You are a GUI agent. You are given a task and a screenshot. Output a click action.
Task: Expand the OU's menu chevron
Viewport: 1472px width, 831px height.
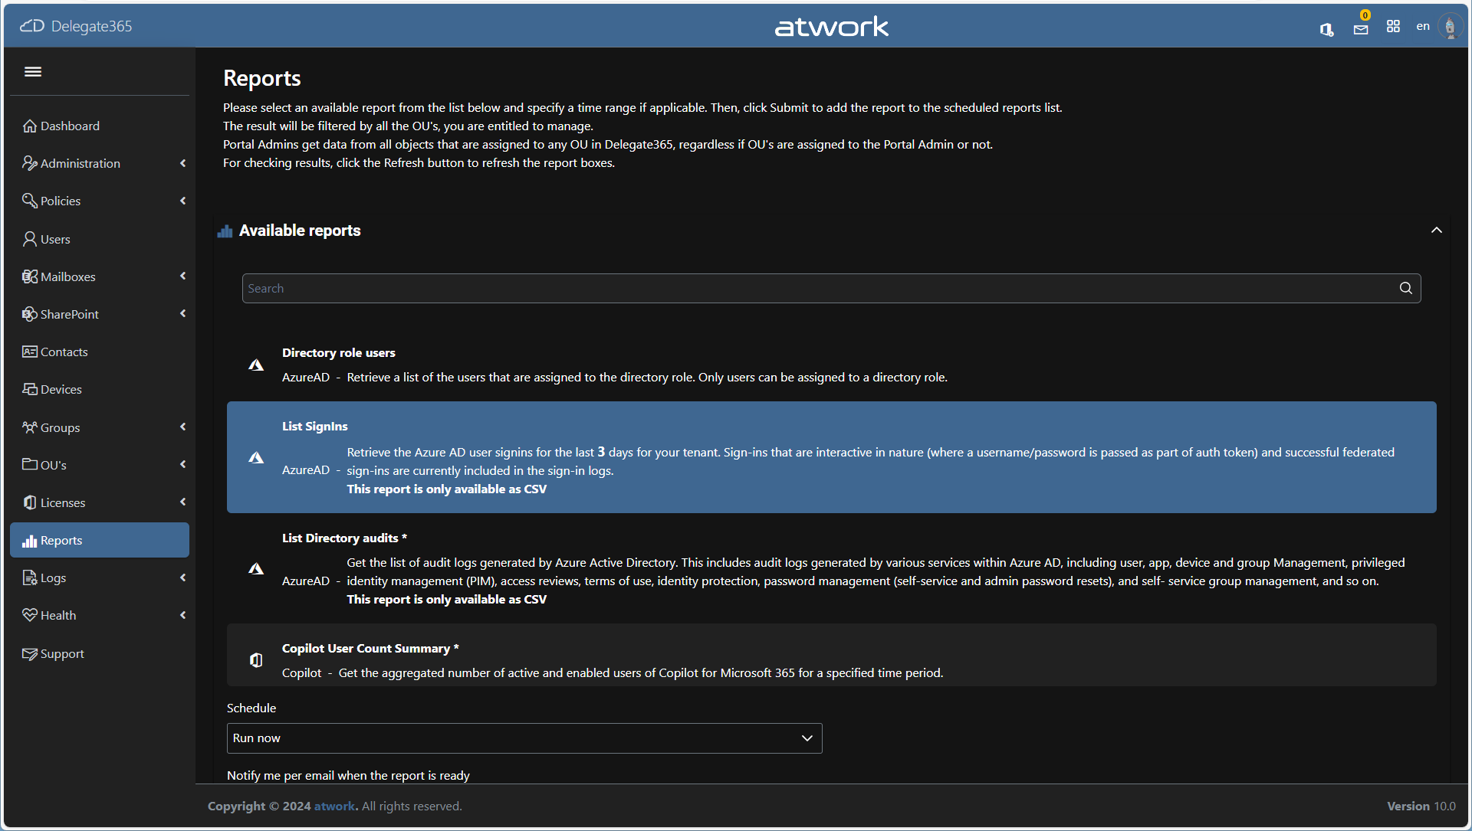click(182, 464)
